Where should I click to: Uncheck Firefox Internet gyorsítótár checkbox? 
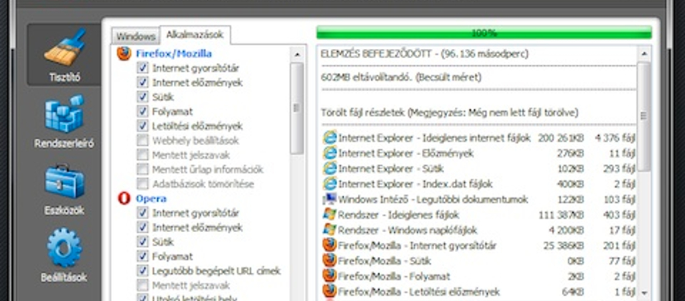tap(142, 68)
